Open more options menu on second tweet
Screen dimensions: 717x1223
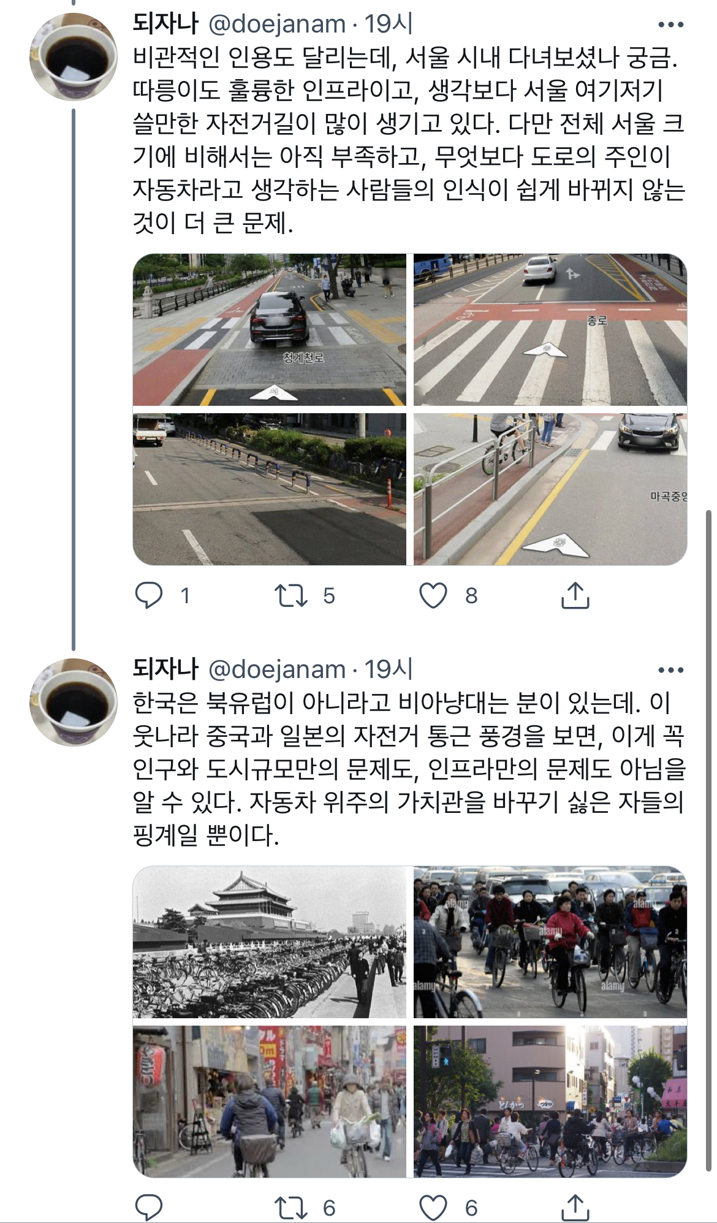pos(670,670)
